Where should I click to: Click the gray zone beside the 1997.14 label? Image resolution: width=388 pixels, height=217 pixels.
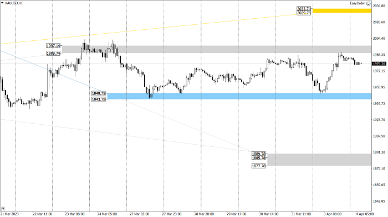(x=217, y=49)
